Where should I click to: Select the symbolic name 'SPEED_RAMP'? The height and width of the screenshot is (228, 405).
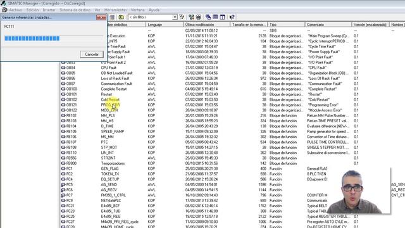113,131
